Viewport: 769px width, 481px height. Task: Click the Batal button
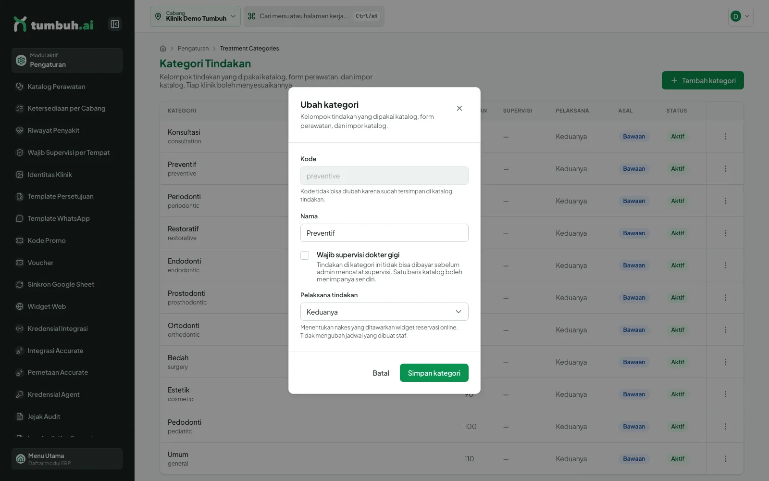pyautogui.click(x=381, y=373)
